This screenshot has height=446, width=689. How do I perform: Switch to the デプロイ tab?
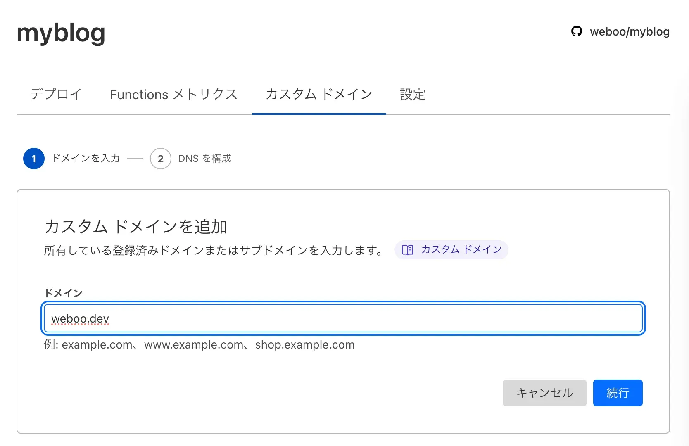tap(55, 95)
